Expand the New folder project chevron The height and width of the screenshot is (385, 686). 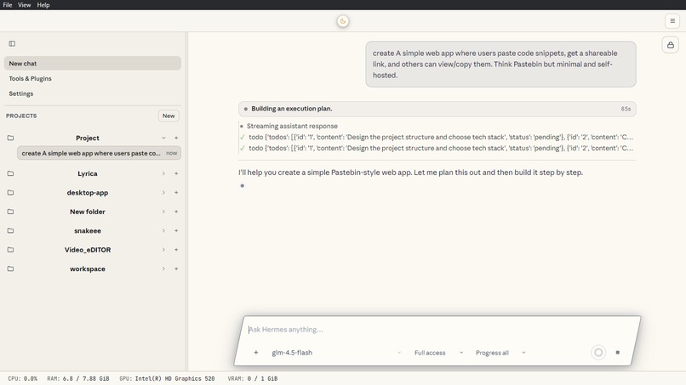(x=163, y=212)
